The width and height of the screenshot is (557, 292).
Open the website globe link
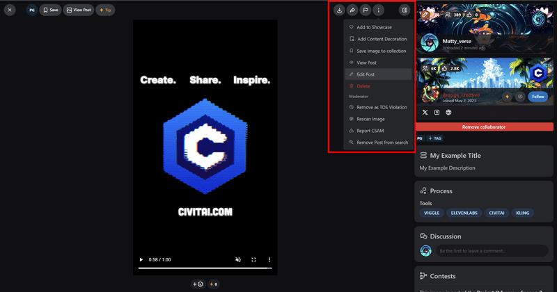(x=448, y=113)
